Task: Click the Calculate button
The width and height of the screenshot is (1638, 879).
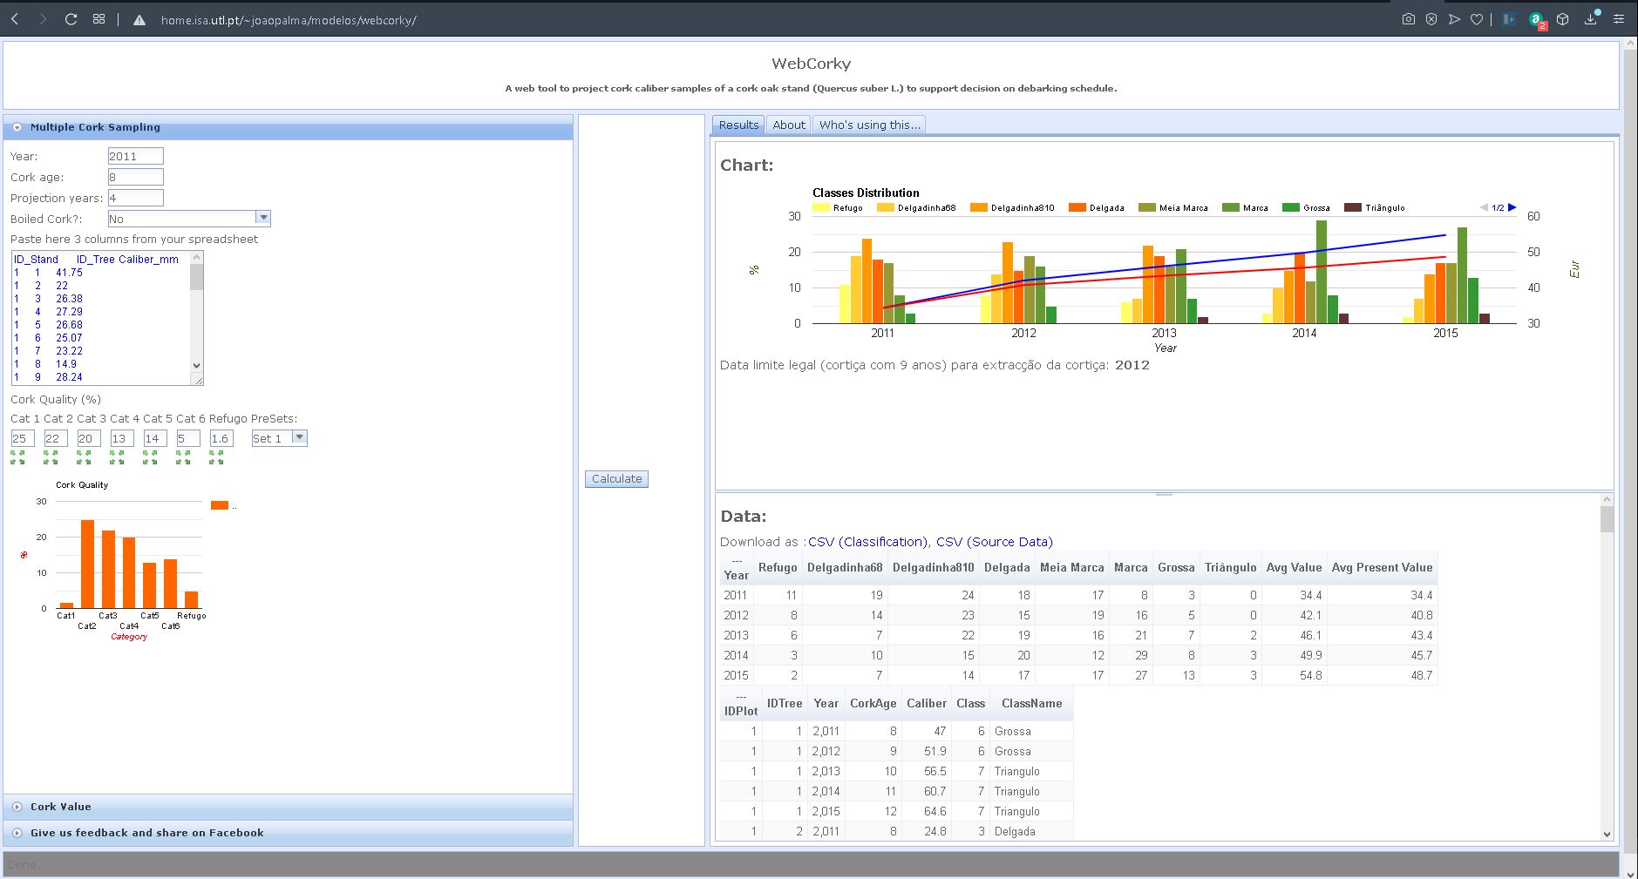Action: [x=616, y=478]
